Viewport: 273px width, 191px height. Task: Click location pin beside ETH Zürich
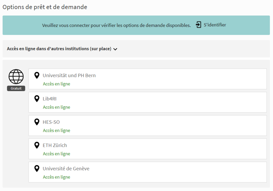tap(37, 145)
